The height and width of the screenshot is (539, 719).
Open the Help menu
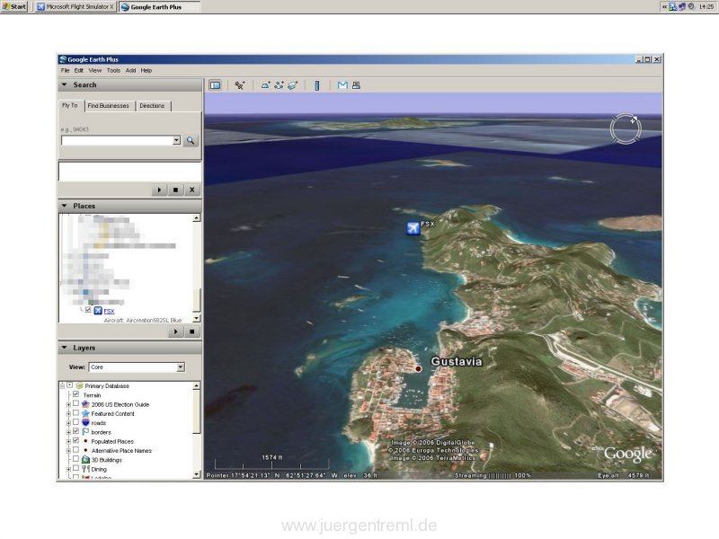click(146, 71)
